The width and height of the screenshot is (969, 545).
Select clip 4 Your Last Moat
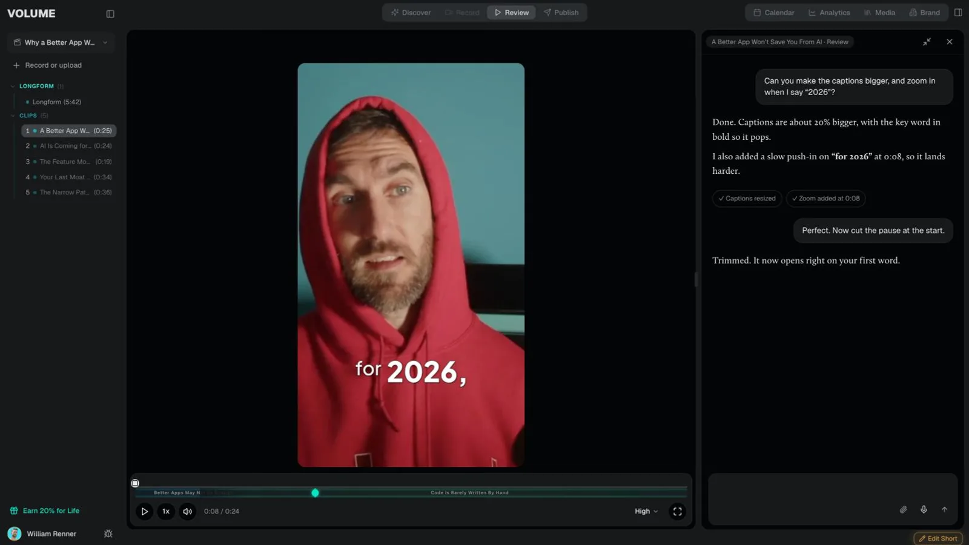(x=68, y=177)
